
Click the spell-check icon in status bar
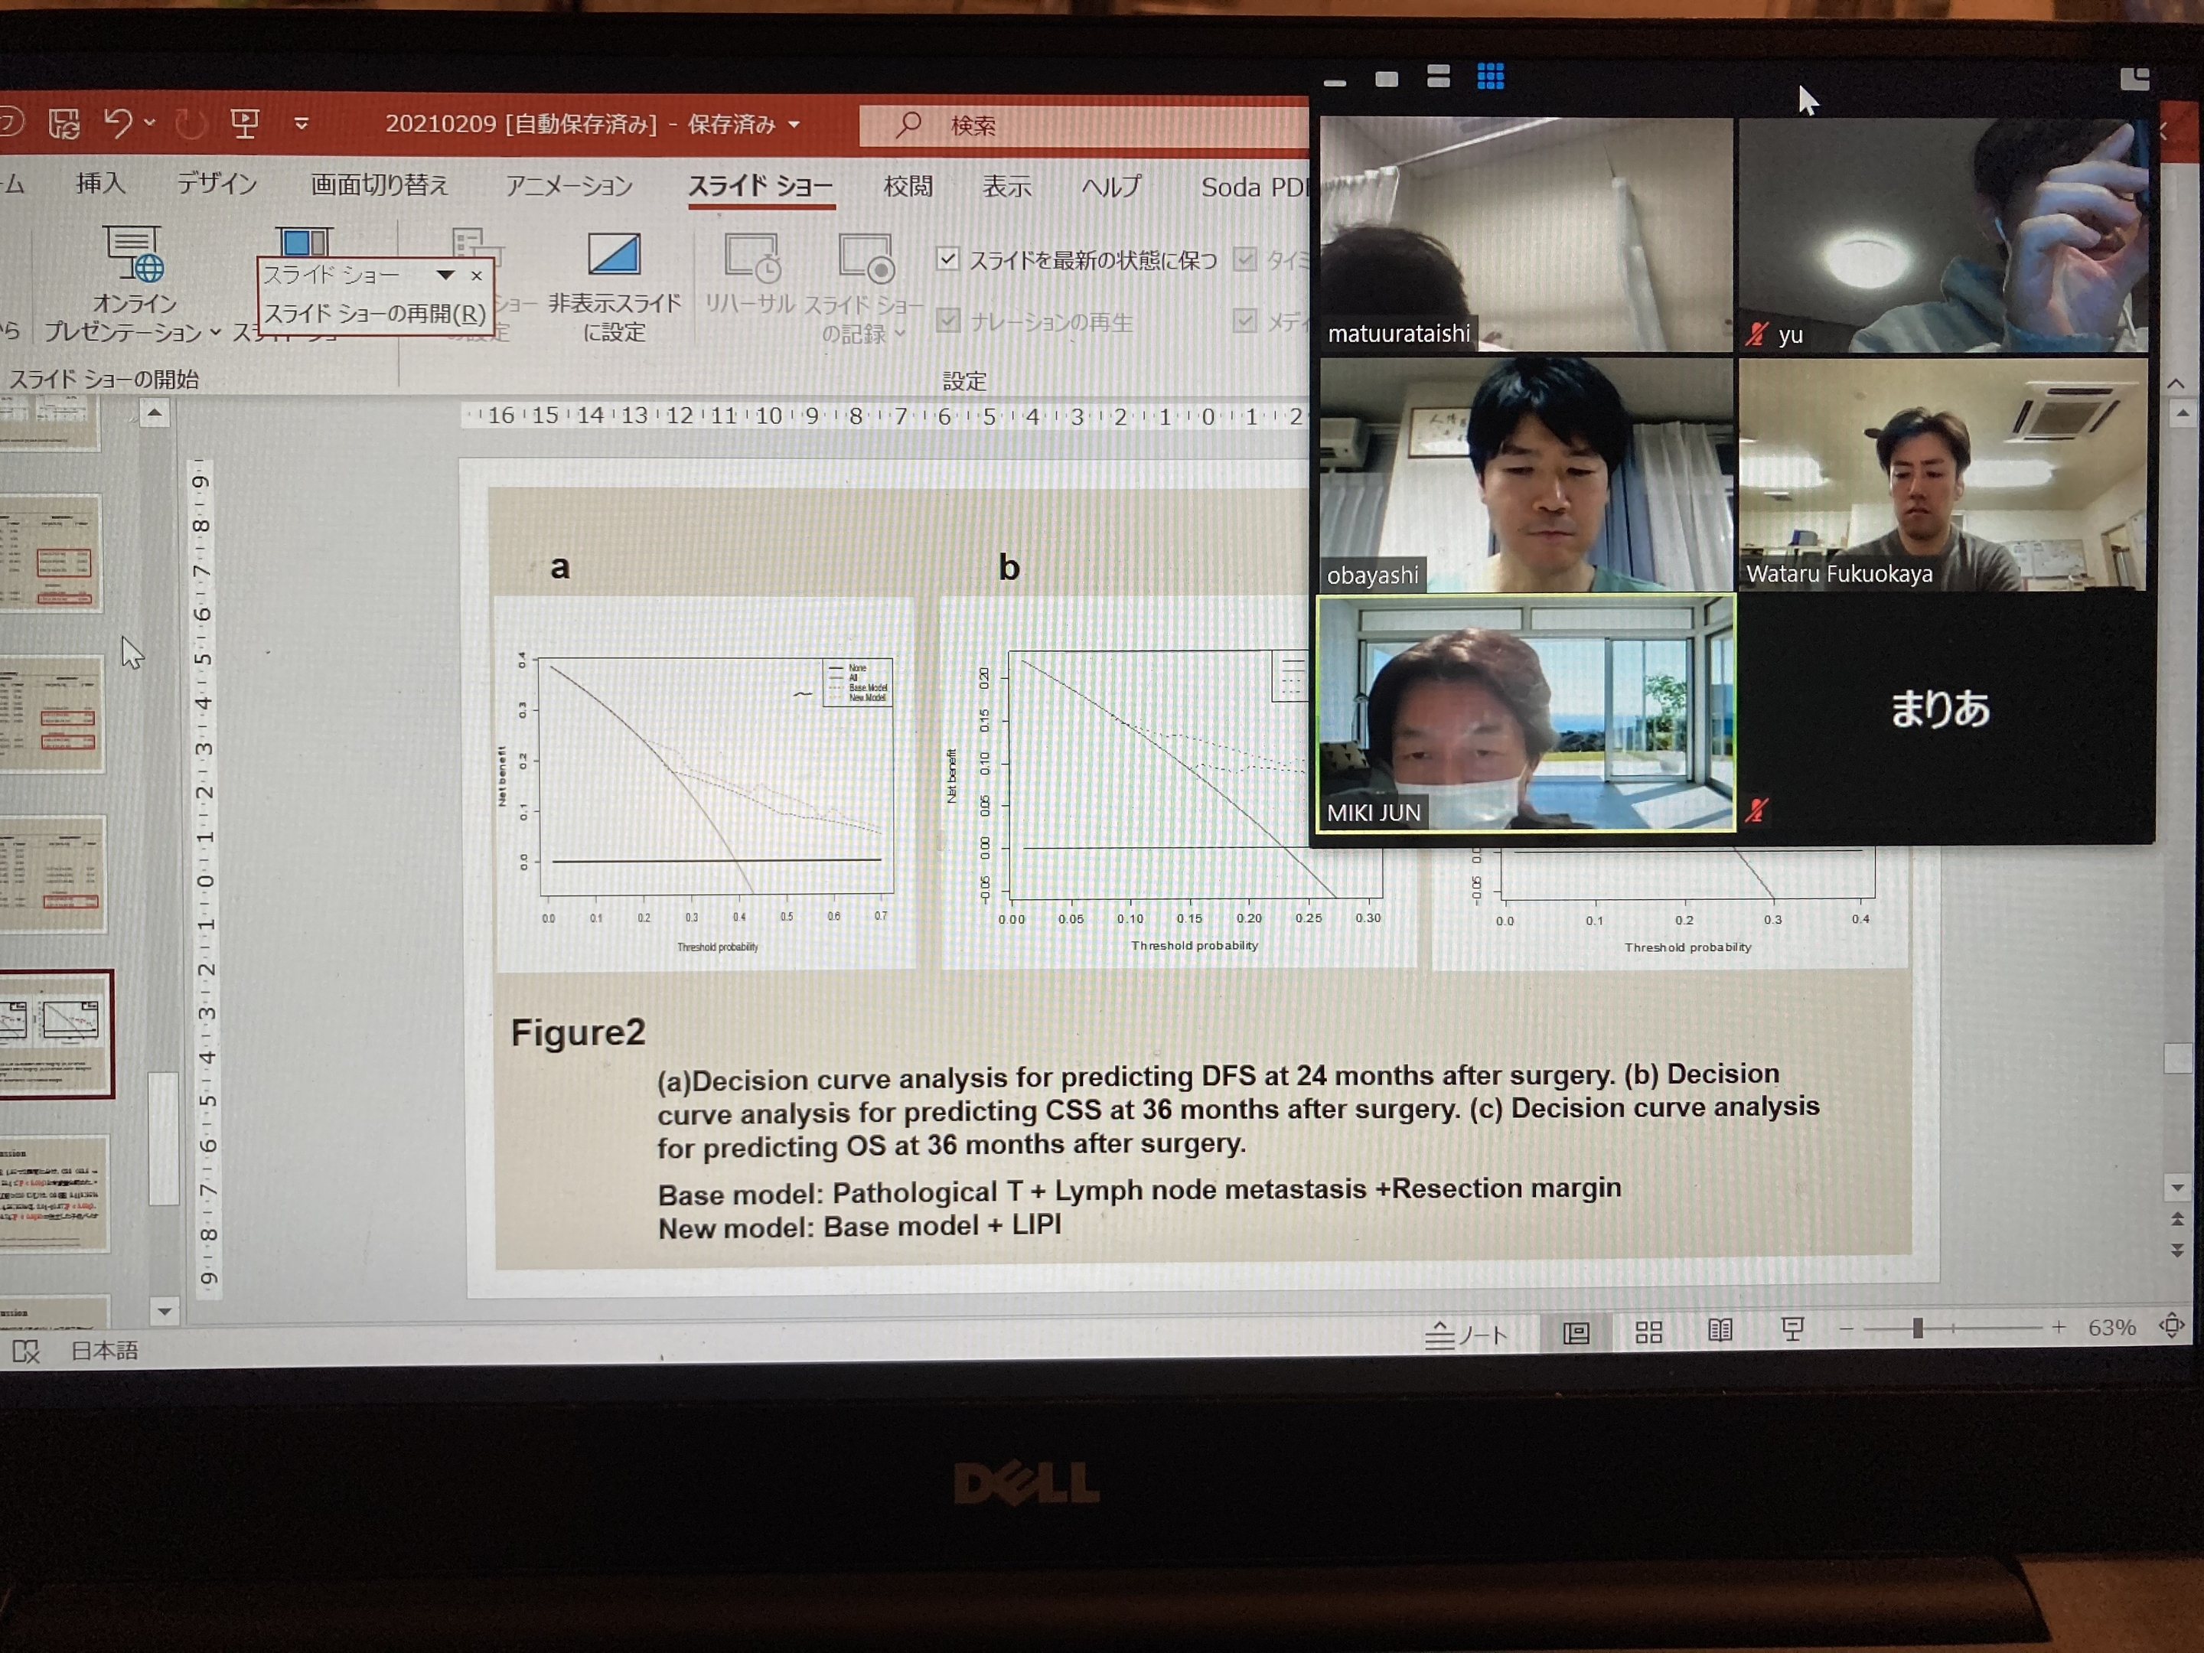tap(26, 1352)
